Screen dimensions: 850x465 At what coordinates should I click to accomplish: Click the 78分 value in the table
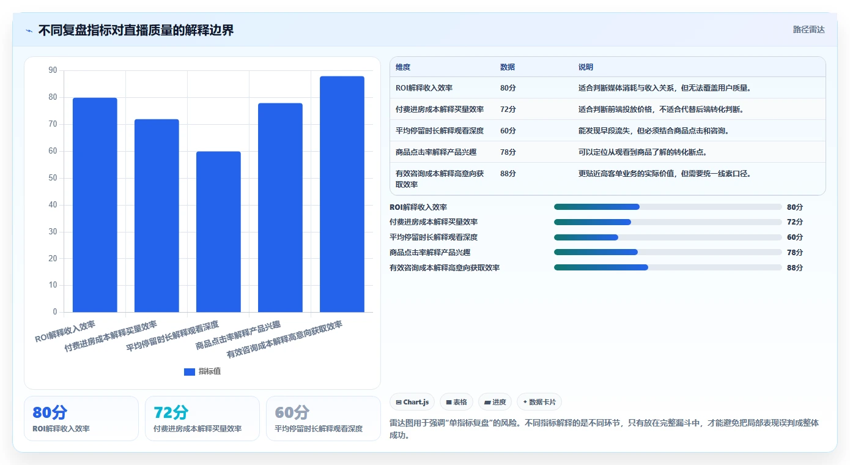pos(508,152)
